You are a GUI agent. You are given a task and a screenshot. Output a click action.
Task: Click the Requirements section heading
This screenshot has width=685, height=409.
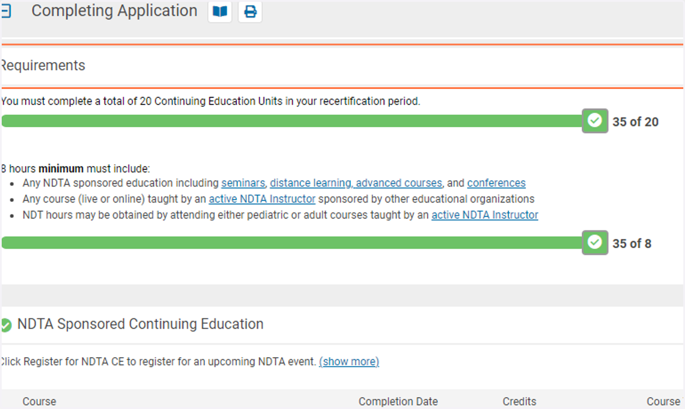[x=43, y=66]
